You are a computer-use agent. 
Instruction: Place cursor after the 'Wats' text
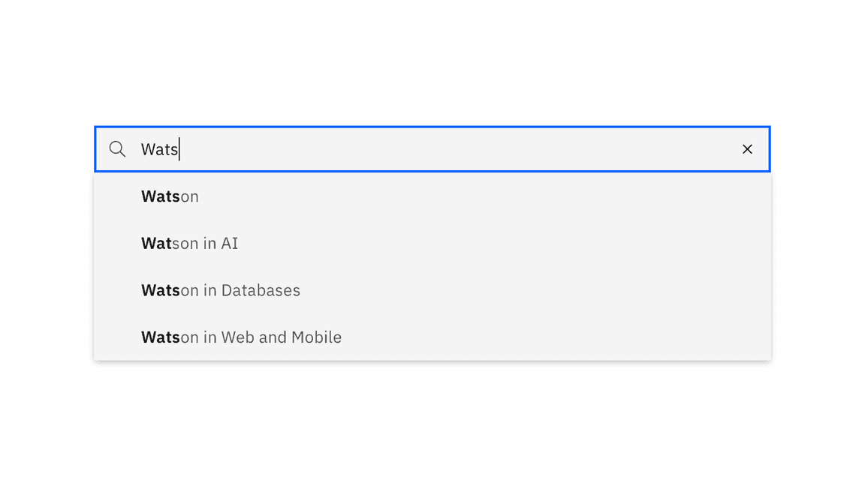point(180,149)
